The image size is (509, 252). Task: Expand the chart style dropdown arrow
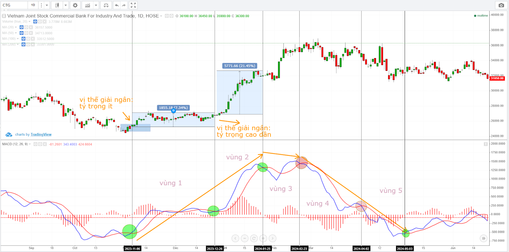pyautogui.click(x=66, y=5)
